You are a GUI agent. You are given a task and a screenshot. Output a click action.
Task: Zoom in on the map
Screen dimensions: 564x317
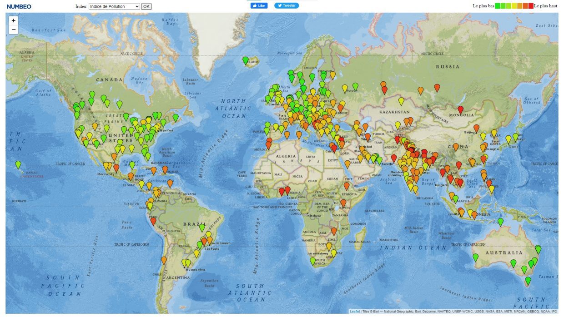pos(13,20)
